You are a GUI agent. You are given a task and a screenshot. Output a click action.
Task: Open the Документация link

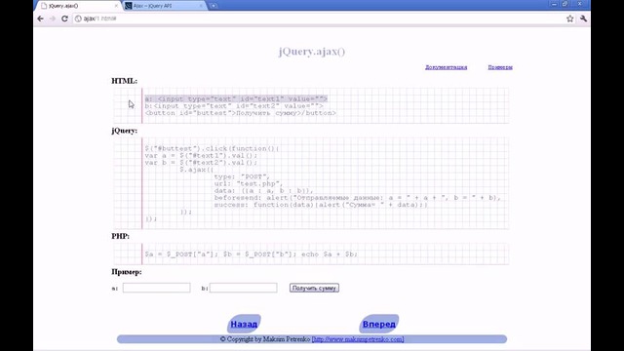click(x=446, y=67)
